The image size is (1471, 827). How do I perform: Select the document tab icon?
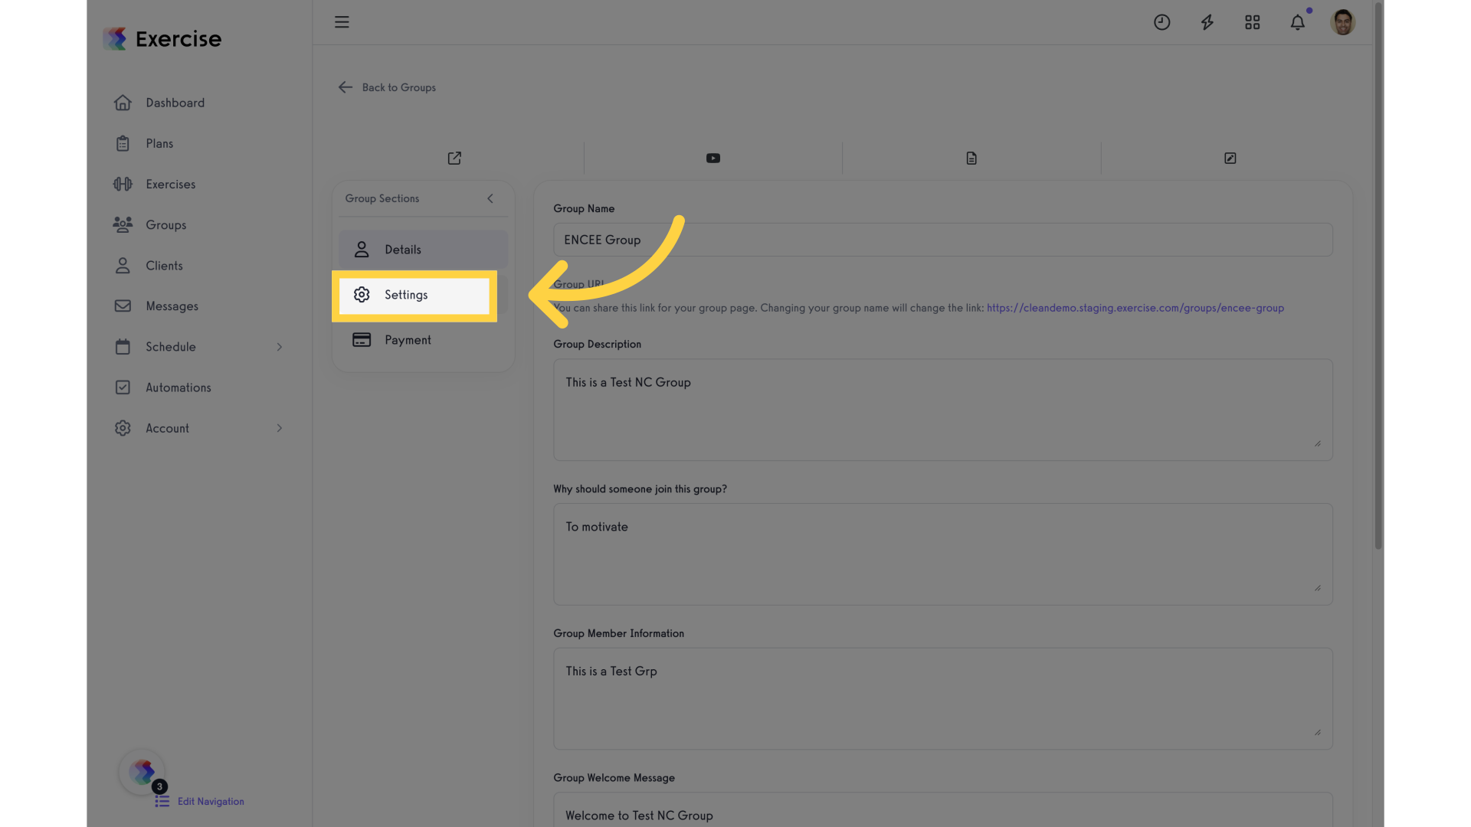(971, 159)
